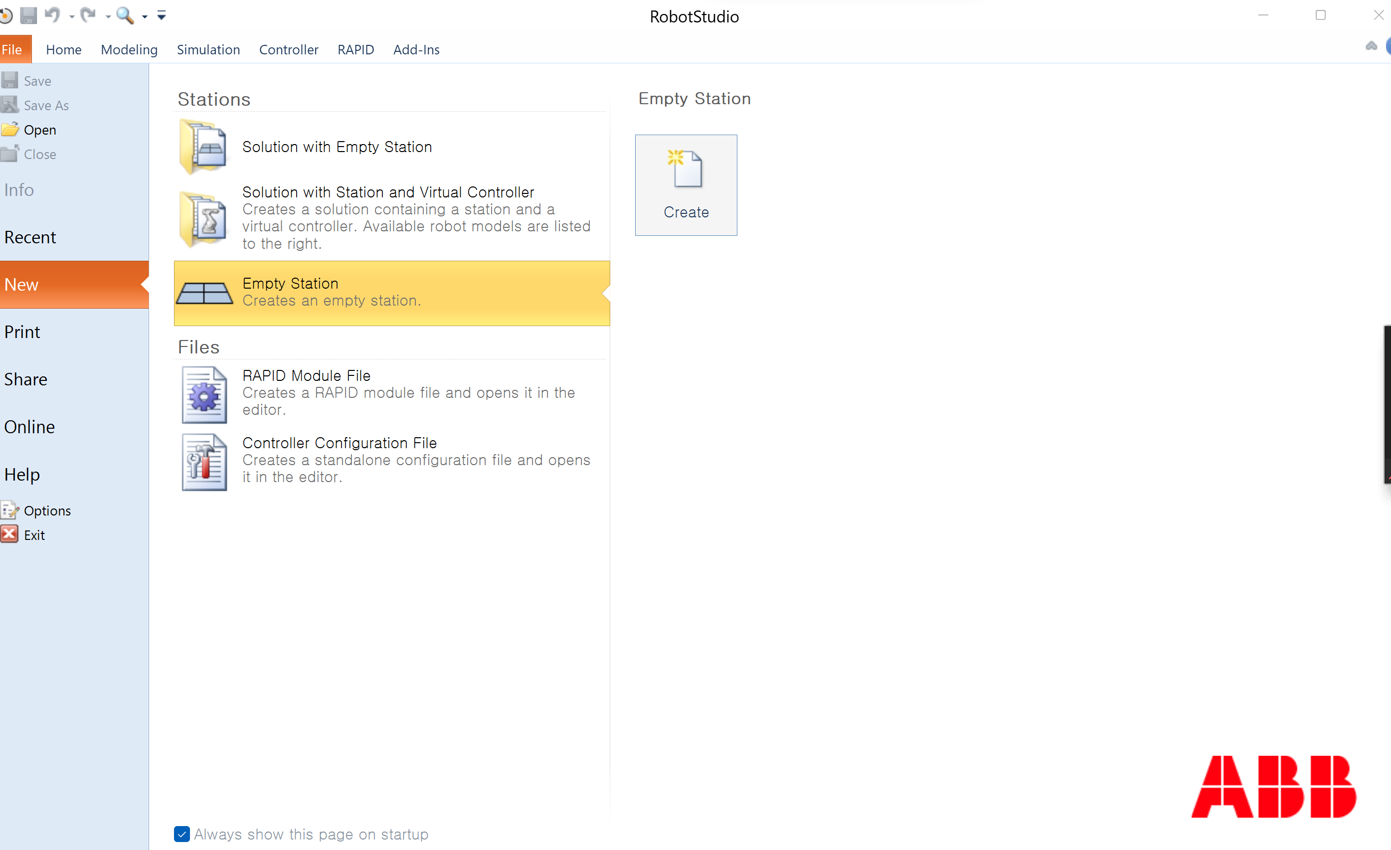1391x850 pixels.
Task: Click the Station and Virtual Controller robot icon
Action: (204, 220)
